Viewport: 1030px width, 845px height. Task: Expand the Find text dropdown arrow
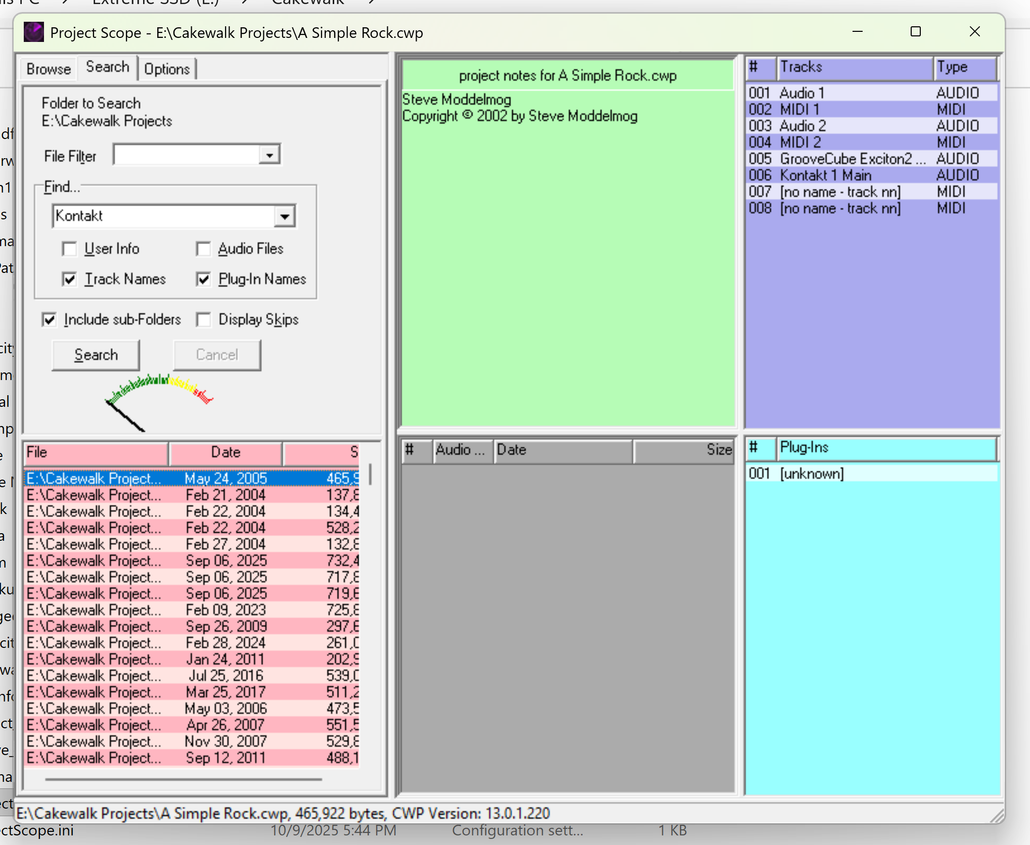click(x=285, y=217)
